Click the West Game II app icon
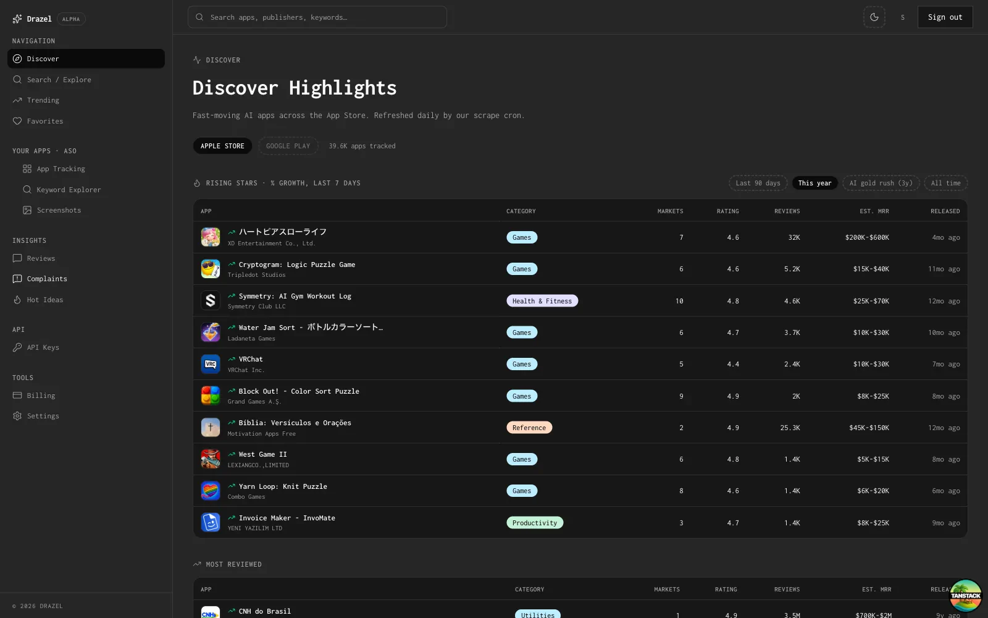Screen dimensions: 988x618 click(211, 459)
